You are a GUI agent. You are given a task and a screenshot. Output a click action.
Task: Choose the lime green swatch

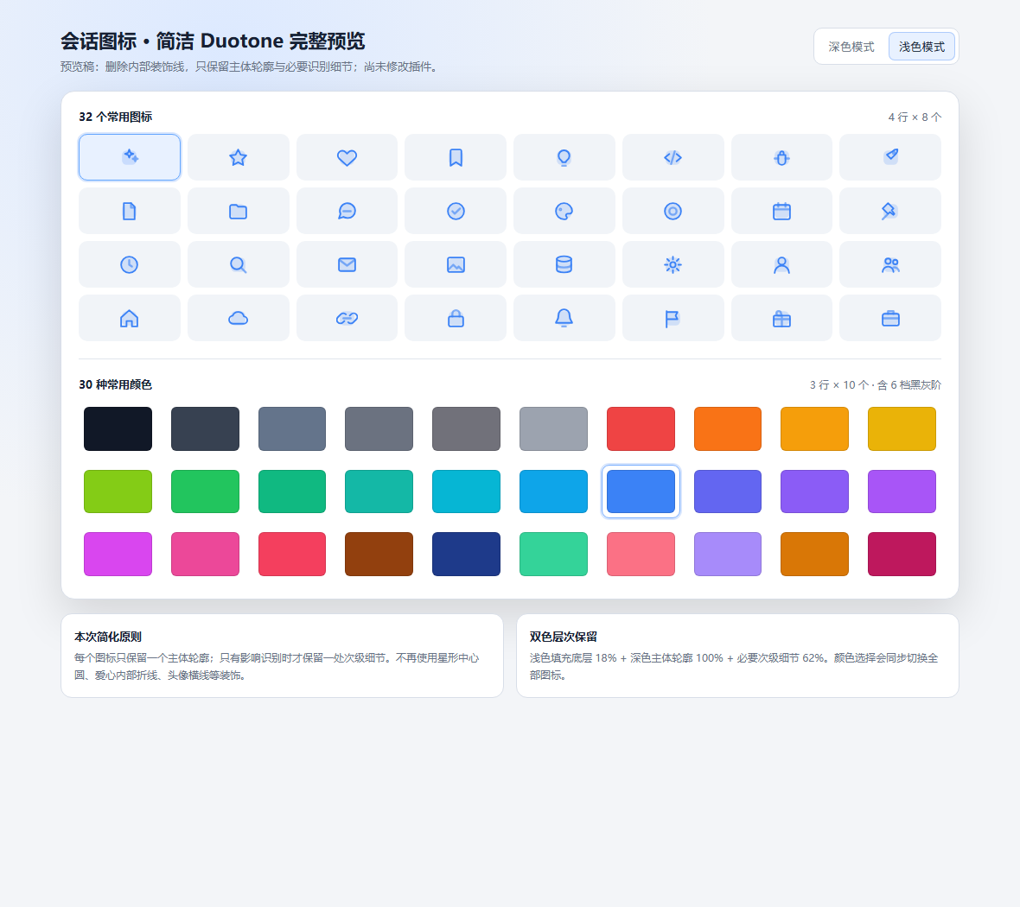[118, 492]
